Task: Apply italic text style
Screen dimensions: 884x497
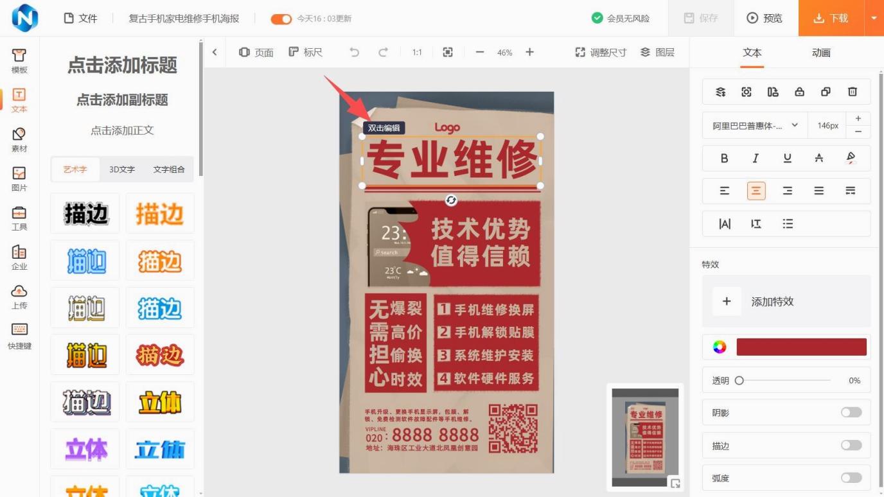Action: (x=756, y=158)
